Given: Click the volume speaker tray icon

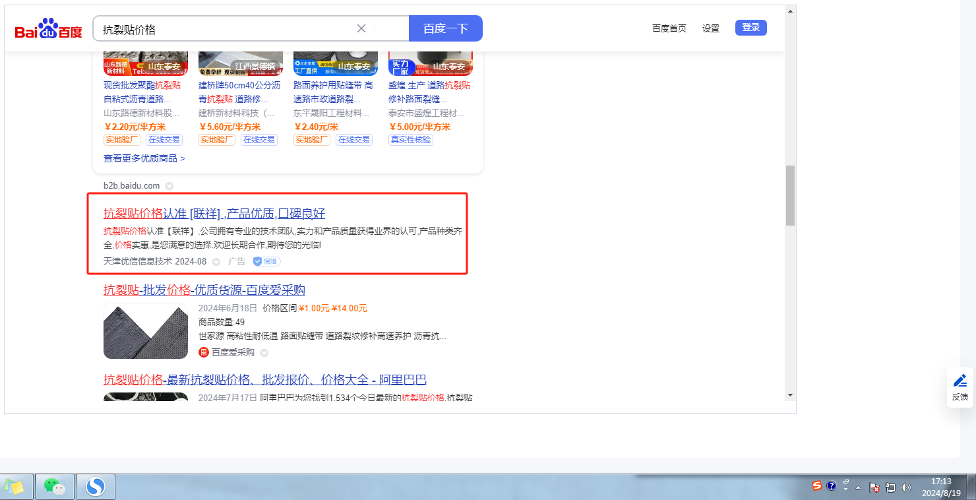Looking at the screenshot, I should pyautogui.click(x=906, y=487).
